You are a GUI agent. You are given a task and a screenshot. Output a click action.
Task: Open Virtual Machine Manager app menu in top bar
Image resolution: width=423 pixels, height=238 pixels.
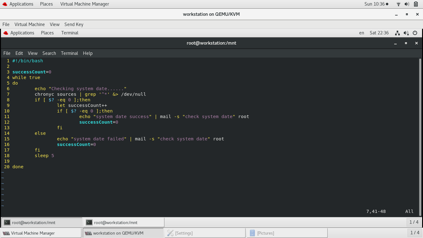[x=85, y=4]
